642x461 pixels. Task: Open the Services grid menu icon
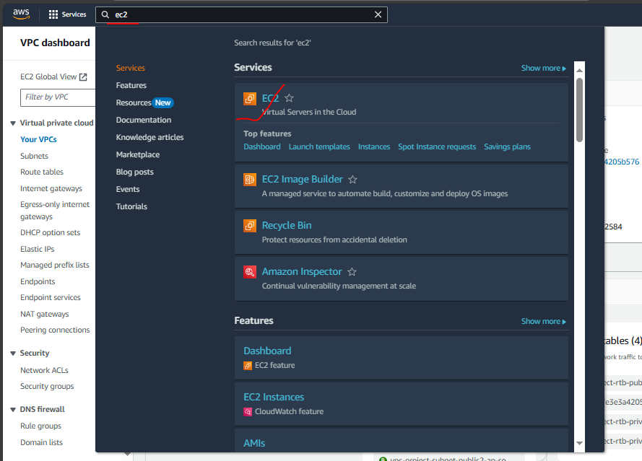(53, 14)
